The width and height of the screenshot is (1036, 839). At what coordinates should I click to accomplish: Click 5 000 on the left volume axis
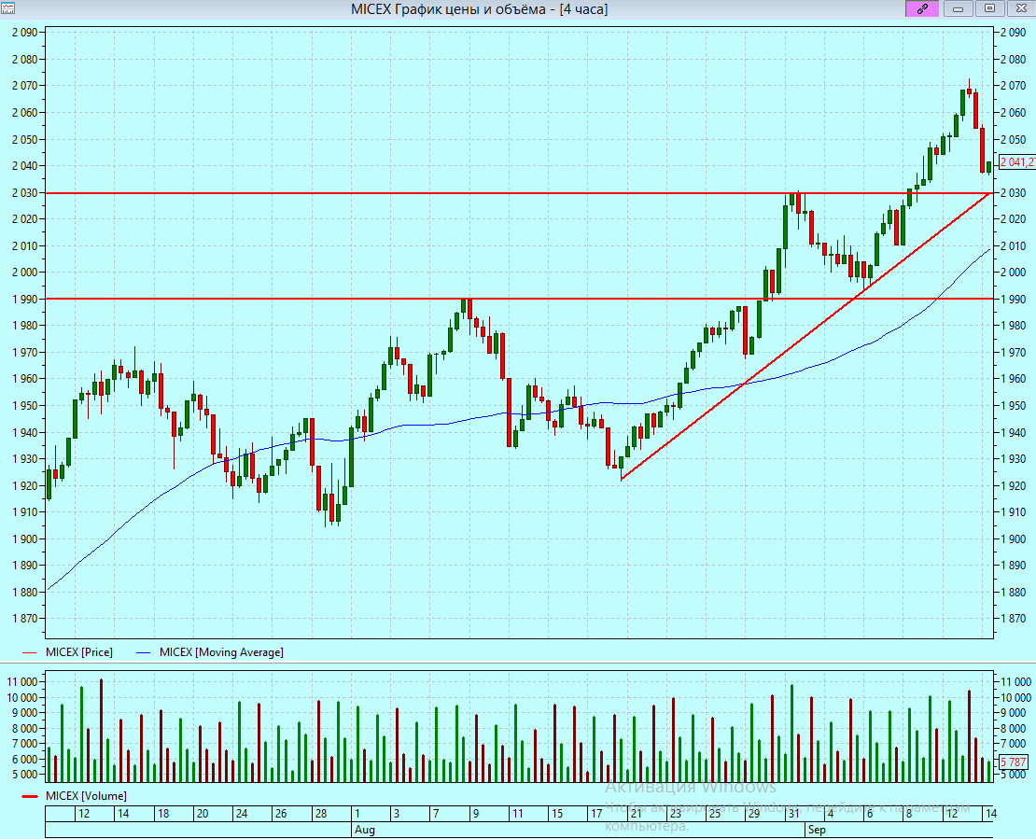pyautogui.click(x=25, y=775)
